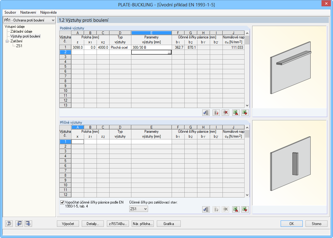Confirm with the OK button
This screenshot has height=238, width=333.
pos(292,223)
